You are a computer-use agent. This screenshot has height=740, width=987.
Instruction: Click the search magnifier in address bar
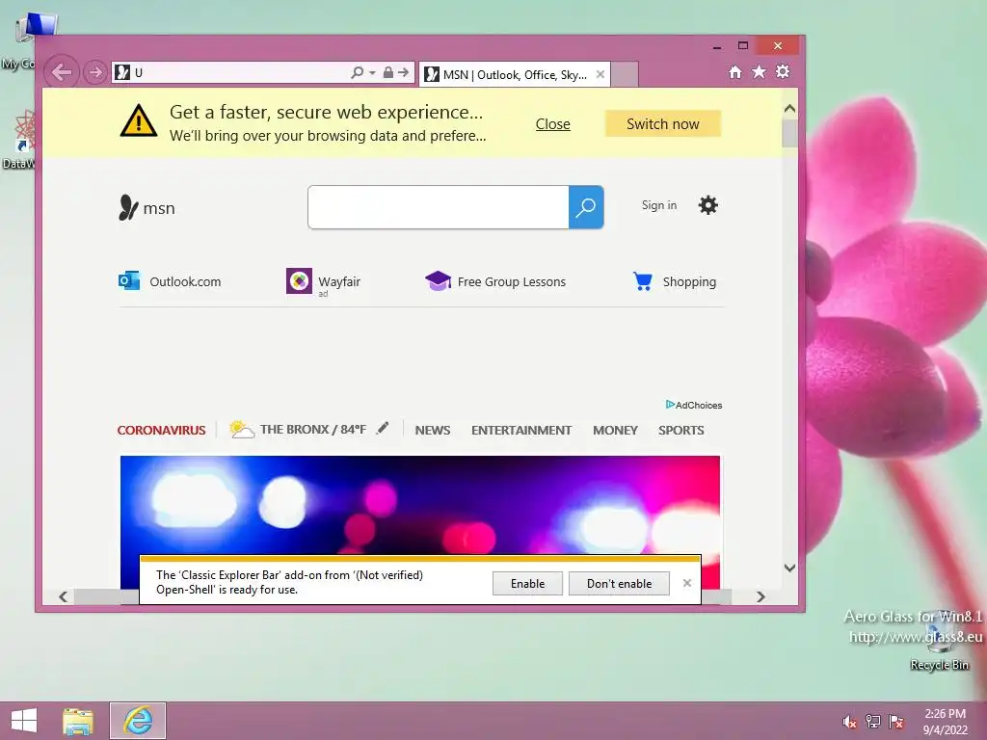[357, 72]
